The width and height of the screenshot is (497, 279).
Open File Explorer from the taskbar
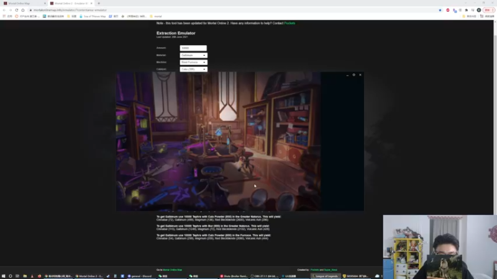point(25,276)
